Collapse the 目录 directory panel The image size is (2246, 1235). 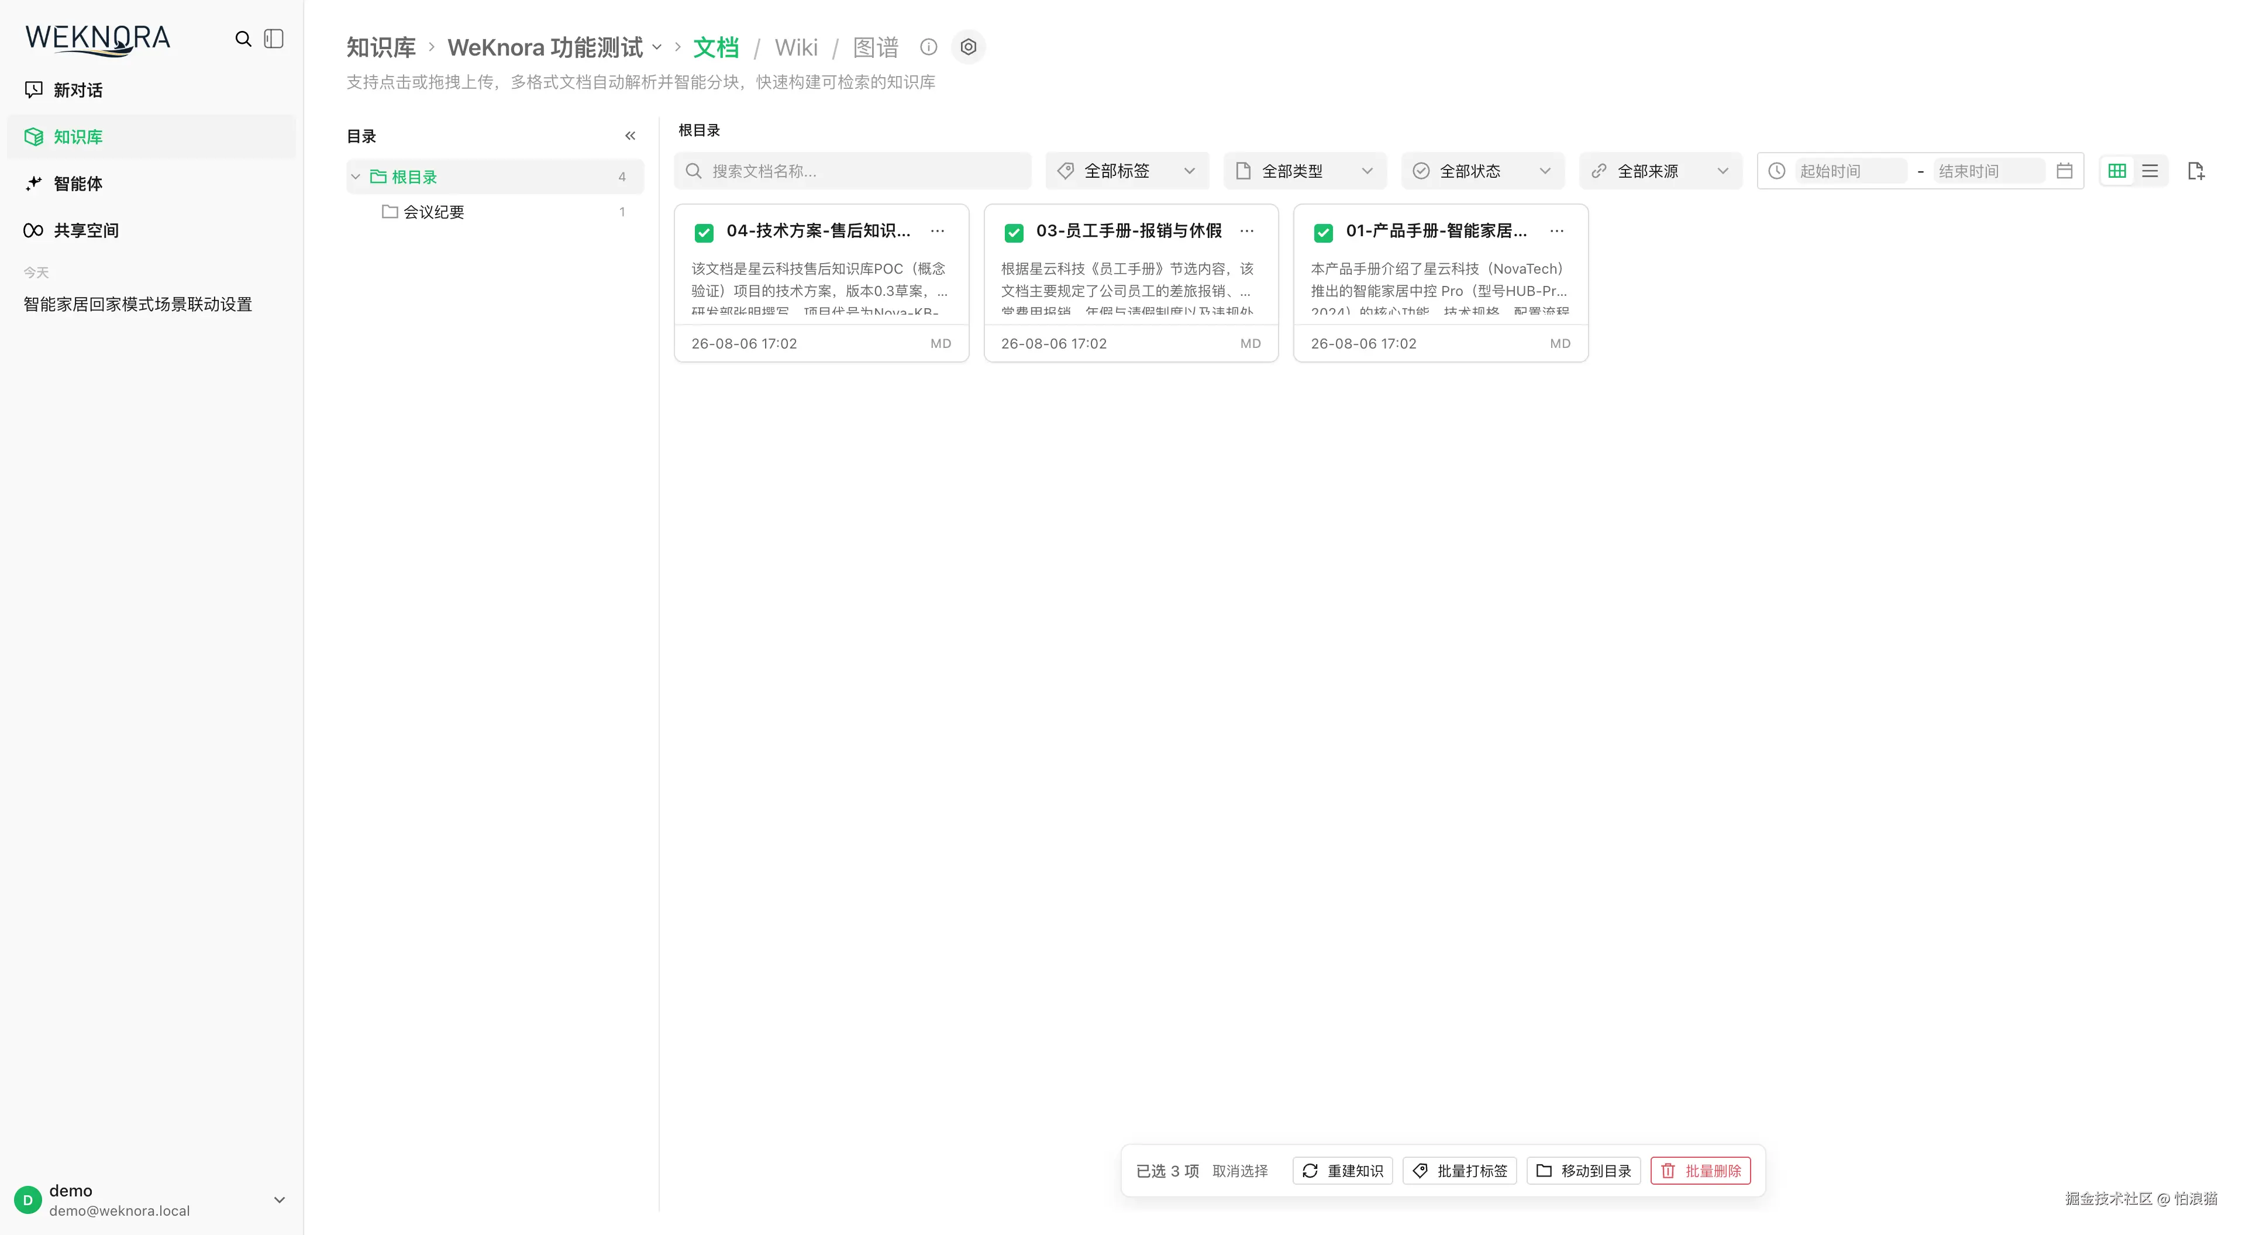click(x=631, y=136)
